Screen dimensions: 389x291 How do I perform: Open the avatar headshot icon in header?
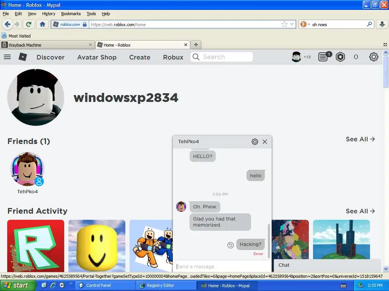[296, 57]
